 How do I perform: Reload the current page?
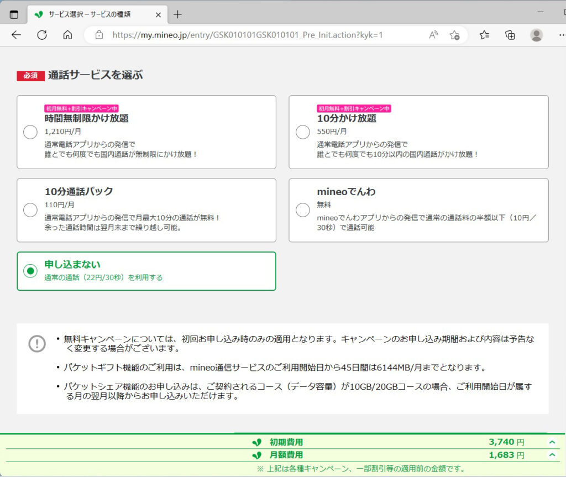click(x=42, y=35)
